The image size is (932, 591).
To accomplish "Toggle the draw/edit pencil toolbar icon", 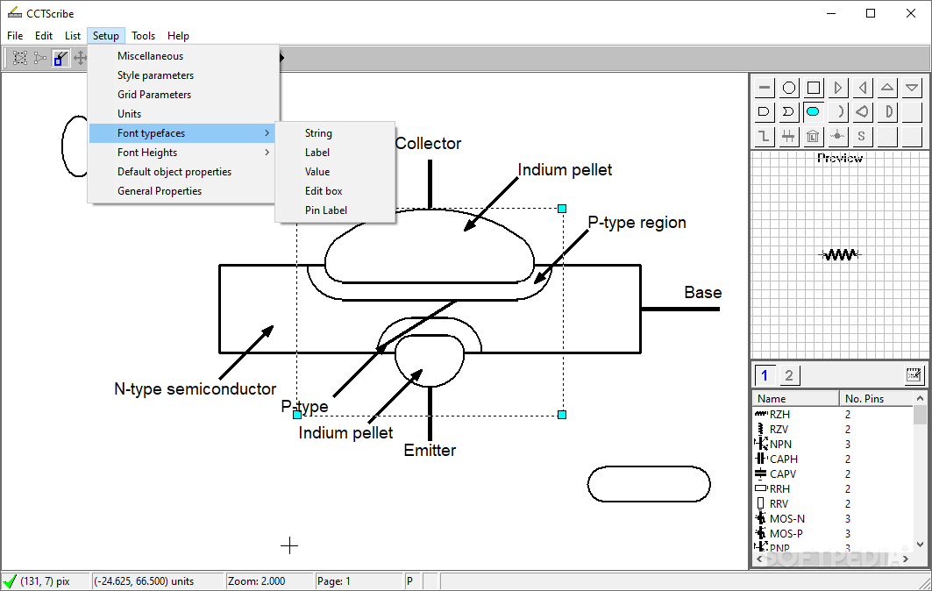I will coord(60,58).
